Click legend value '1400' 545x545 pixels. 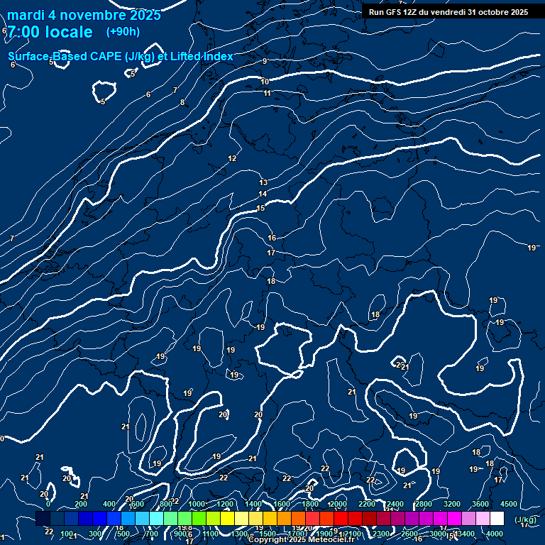coord(253,504)
